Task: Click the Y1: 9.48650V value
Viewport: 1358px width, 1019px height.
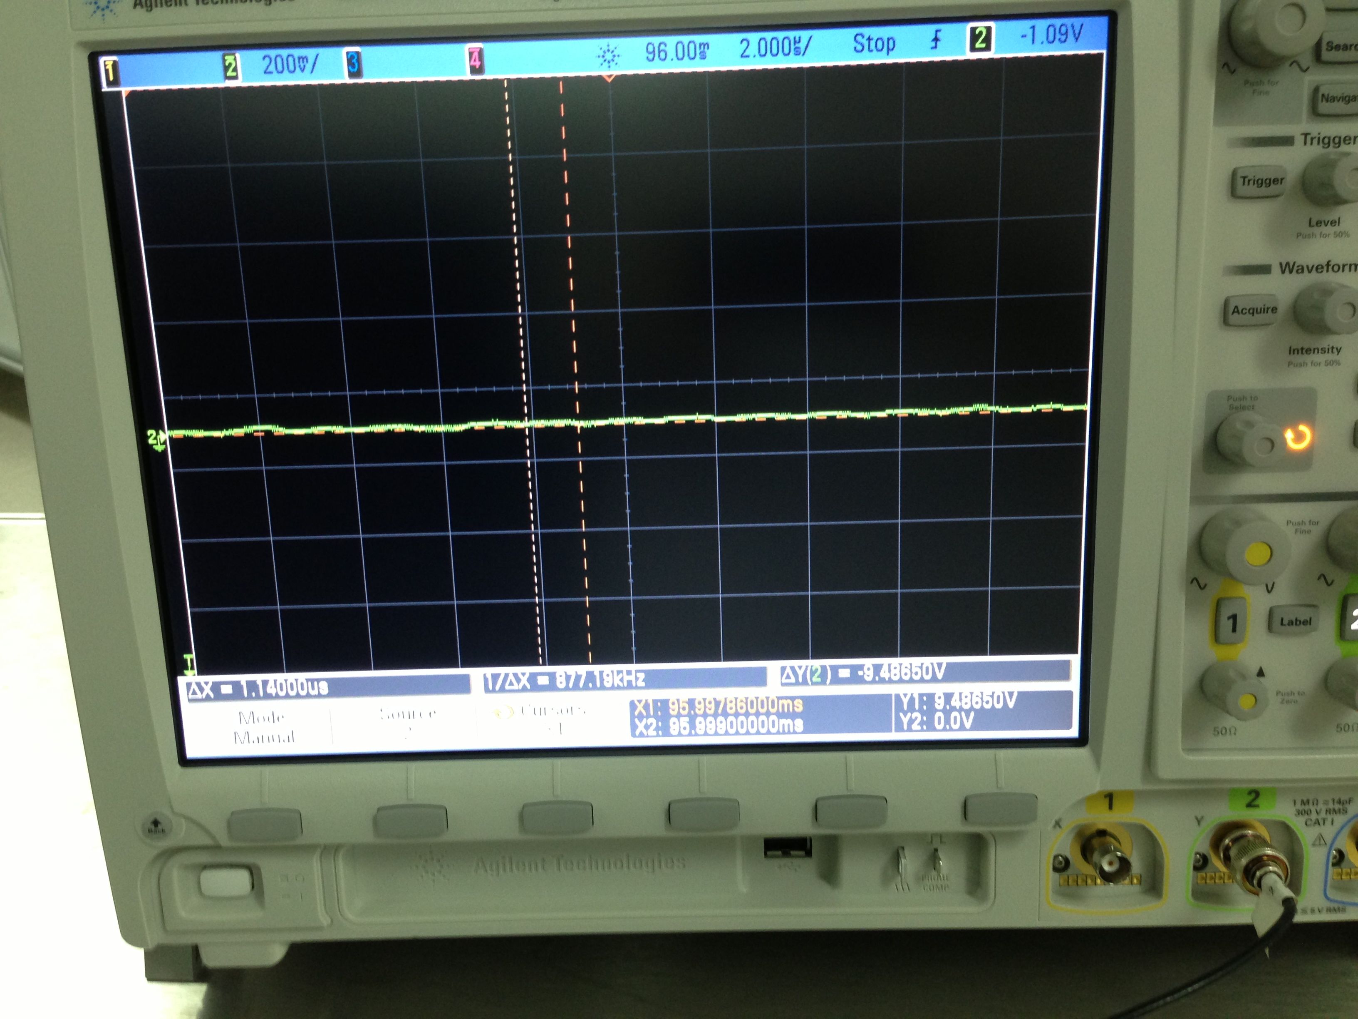Action: tap(958, 700)
